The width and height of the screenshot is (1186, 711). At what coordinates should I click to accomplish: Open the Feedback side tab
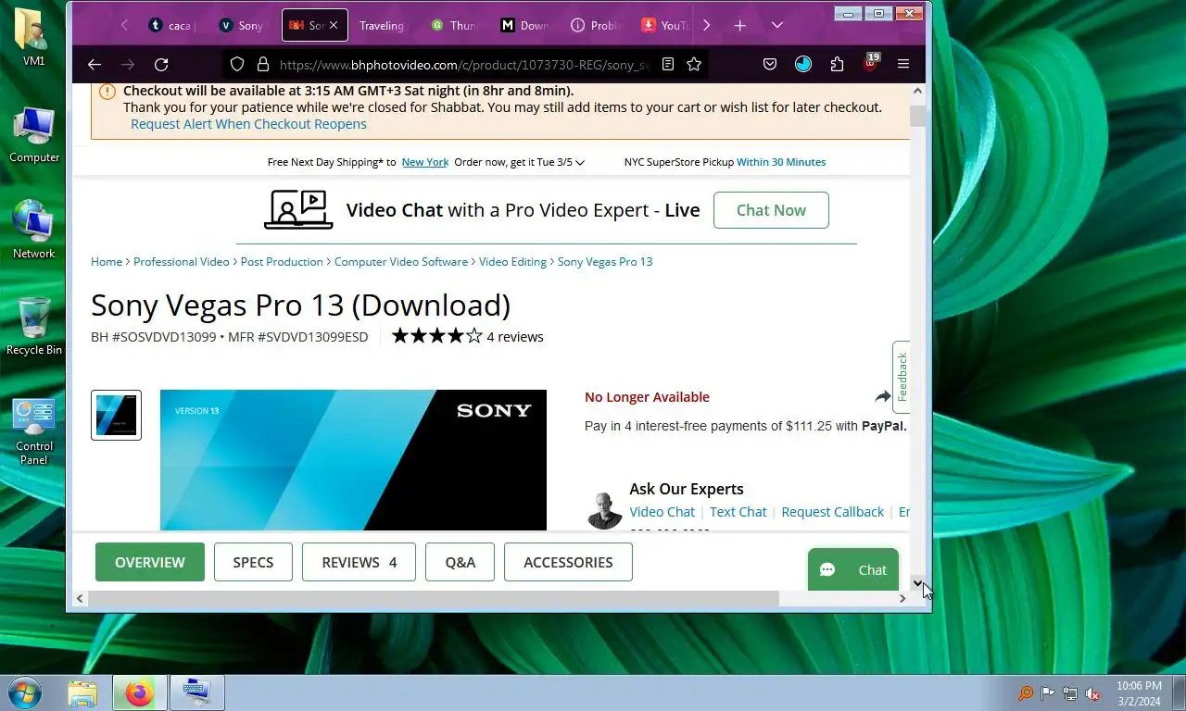tap(902, 377)
